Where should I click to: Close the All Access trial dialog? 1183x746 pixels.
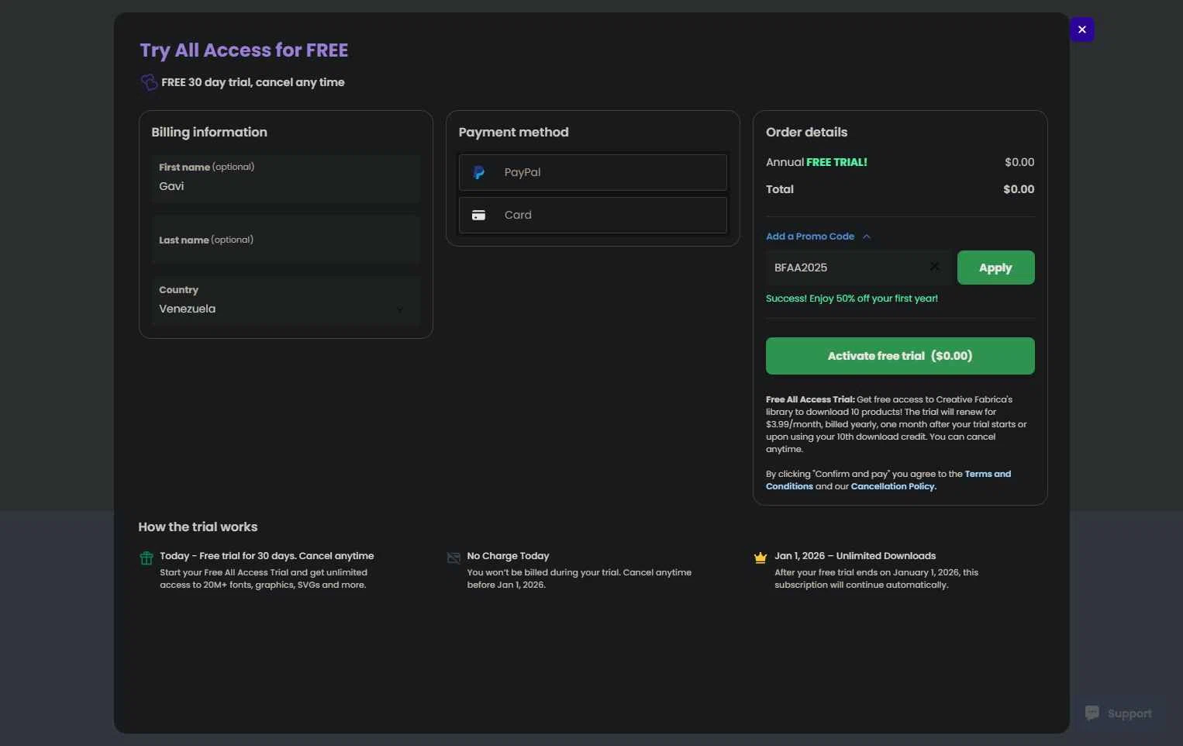click(1081, 29)
